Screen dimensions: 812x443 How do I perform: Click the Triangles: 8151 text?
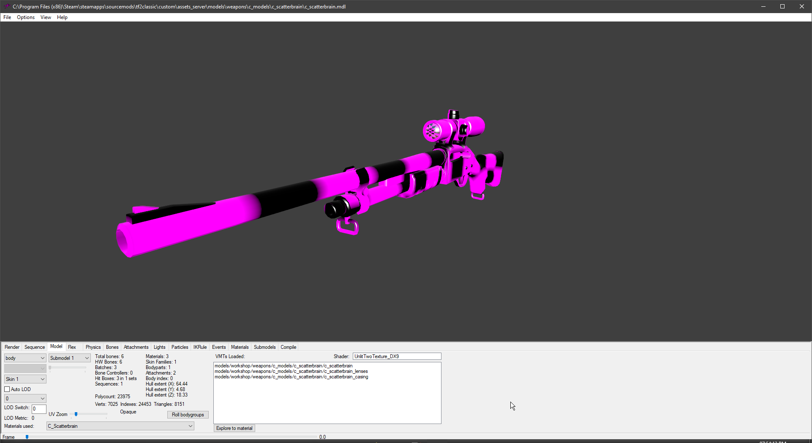click(x=169, y=404)
